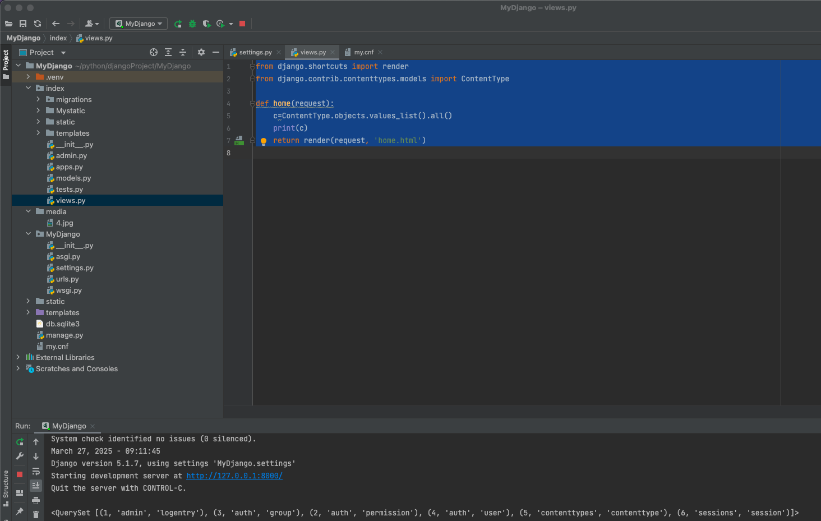Toggle soft-wrap in the Run console
The height and width of the screenshot is (521, 821).
tap(36, 471)
